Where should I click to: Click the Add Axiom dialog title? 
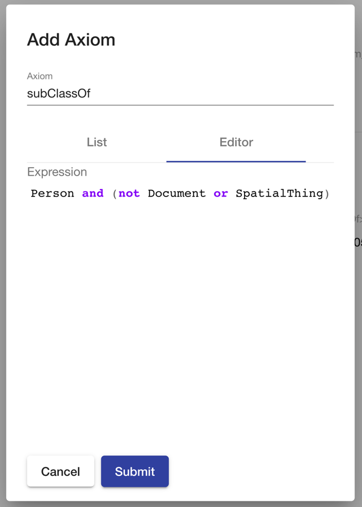click(x=71, y=40)
